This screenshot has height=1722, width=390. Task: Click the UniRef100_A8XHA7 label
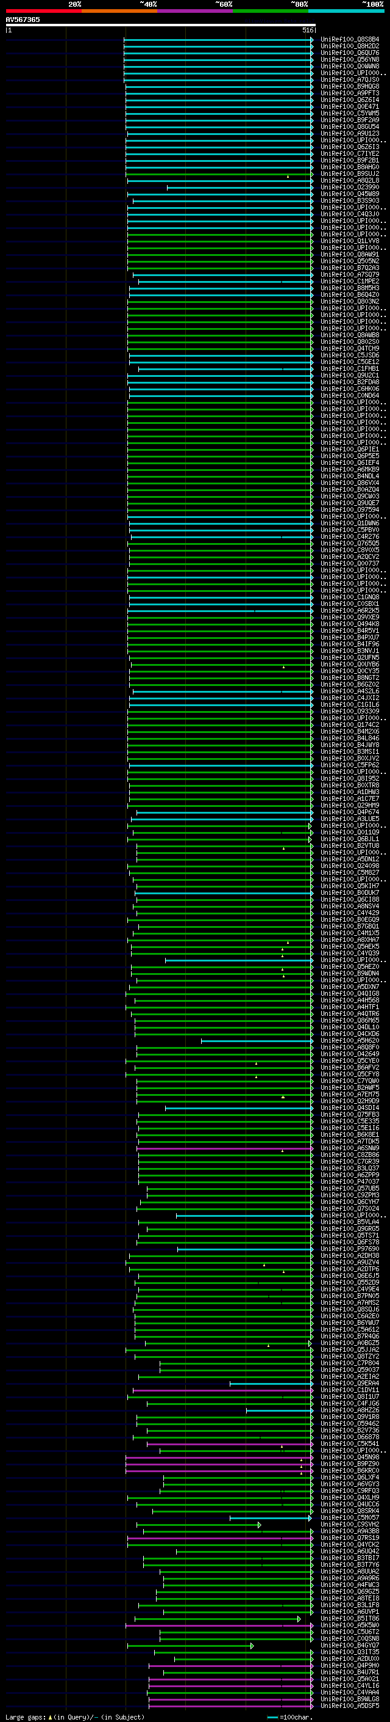coord(350,939)
